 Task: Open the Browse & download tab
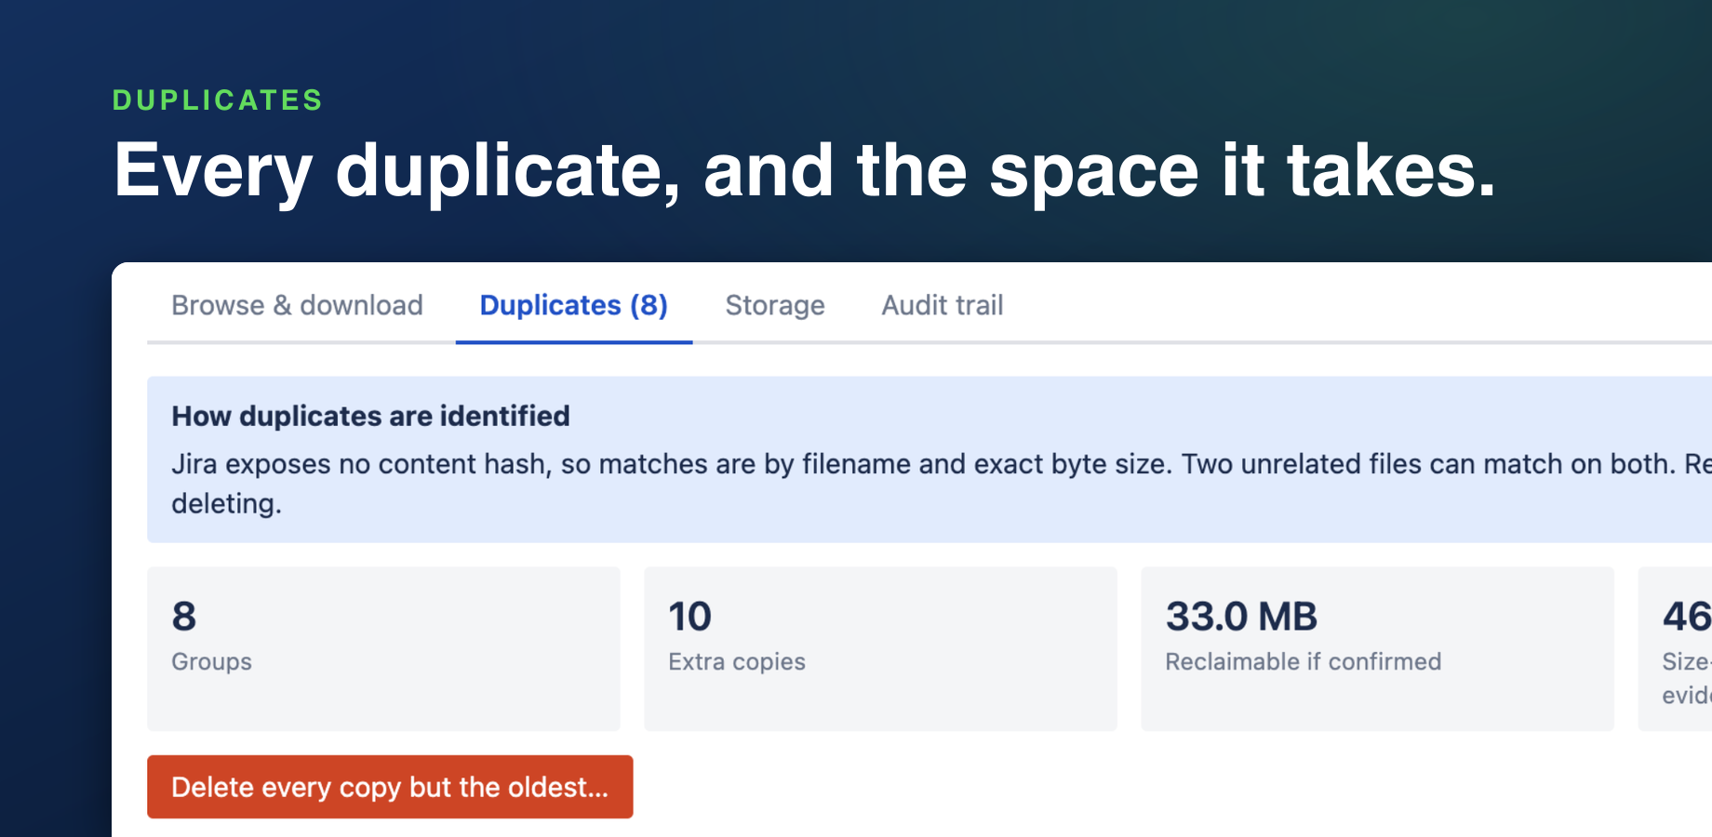coord(297,305)
